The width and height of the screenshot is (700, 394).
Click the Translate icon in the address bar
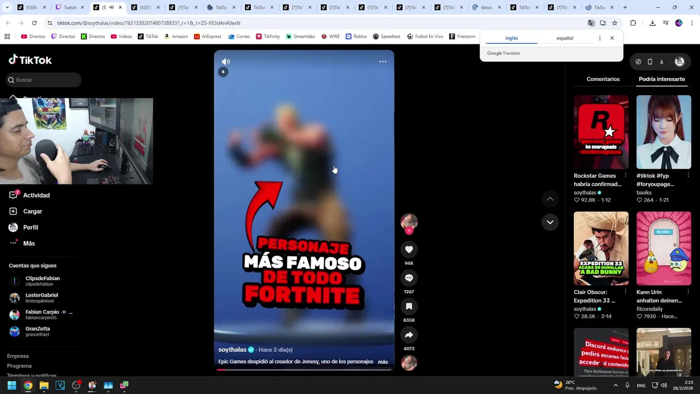pyautogui.click(x=591, y=23)
